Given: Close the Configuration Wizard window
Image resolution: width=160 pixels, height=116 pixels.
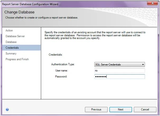Looking at the screenshot, I should coord(152,3).
